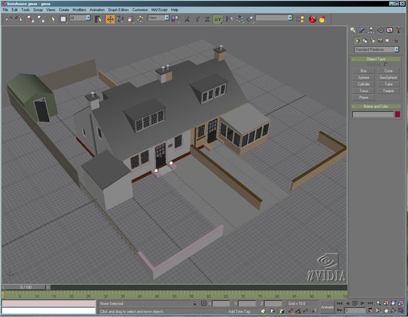Screen dimensions: 408x317
Task: Enable the AutoGrid checkbox
Action: (385, 65)
